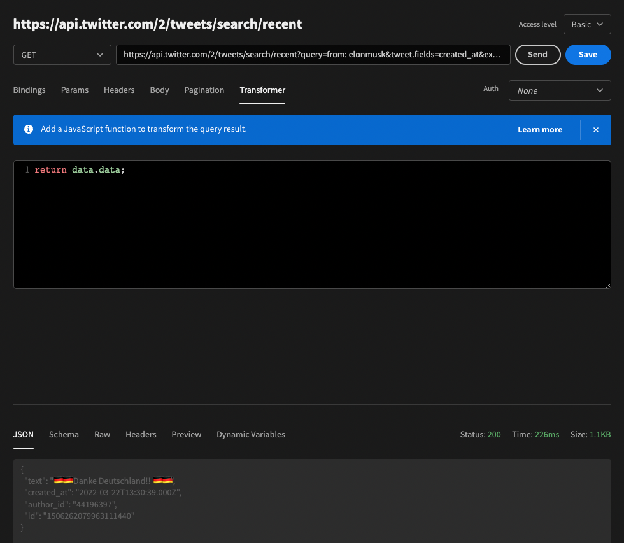Select the Transformer tab
The image size is (624, 543).
click(x=262, y=90)
